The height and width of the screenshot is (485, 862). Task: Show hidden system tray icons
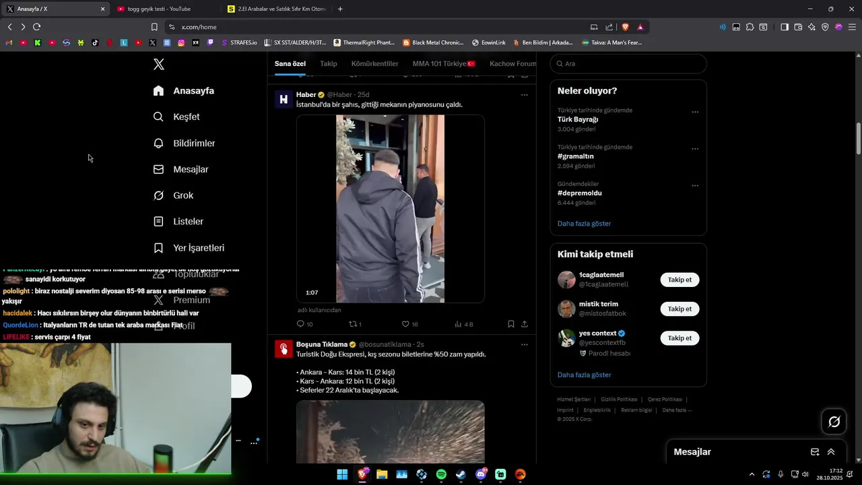752,474
